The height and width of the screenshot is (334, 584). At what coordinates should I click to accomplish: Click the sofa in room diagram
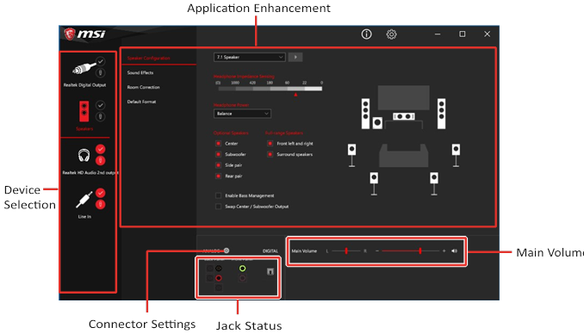[404, 156]
